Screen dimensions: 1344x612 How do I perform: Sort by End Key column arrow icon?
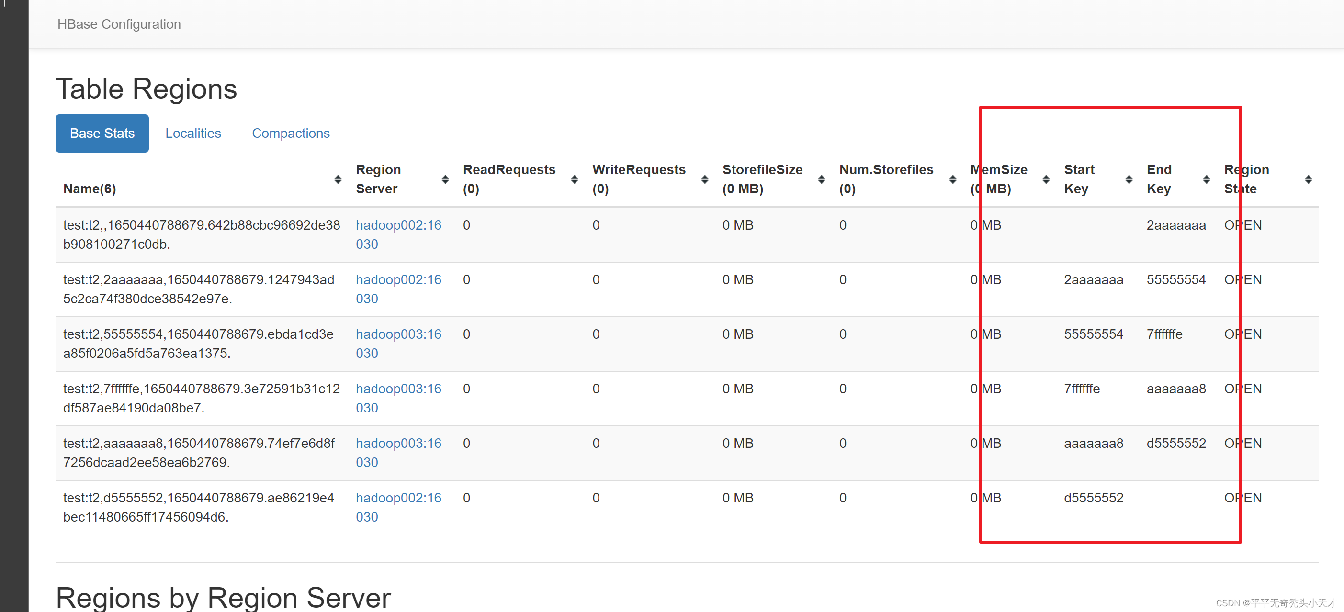(1206, 179)
